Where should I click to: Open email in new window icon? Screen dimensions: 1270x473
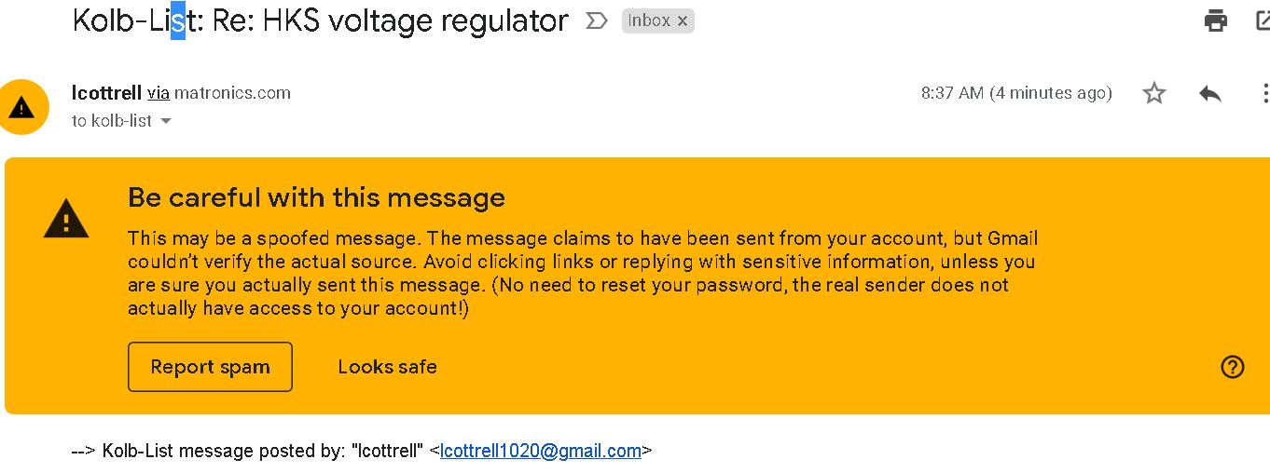pyautogui.click(x=1263, y=20)
